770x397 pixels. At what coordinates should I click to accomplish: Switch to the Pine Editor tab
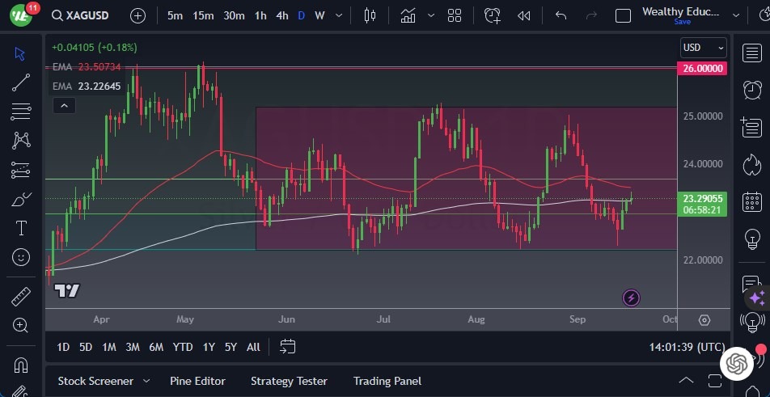(x=197, y=381)
